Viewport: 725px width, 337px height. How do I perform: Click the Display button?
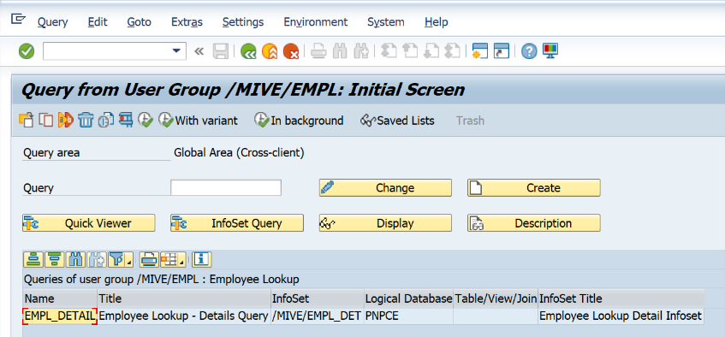(x=386, y=223)
